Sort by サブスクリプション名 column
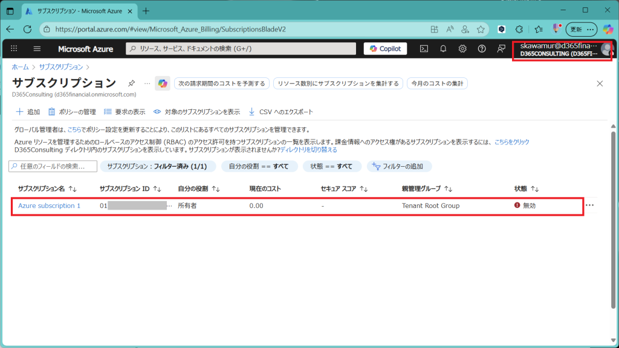Viewport: 619px width, 348px height. (x=47, y=188)
